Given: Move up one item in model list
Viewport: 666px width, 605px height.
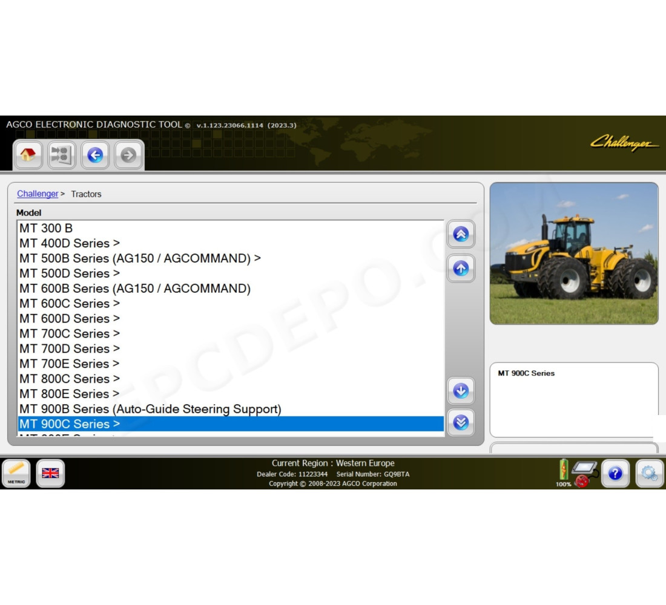Looking at the screenshot, I should tap(461, 268).
